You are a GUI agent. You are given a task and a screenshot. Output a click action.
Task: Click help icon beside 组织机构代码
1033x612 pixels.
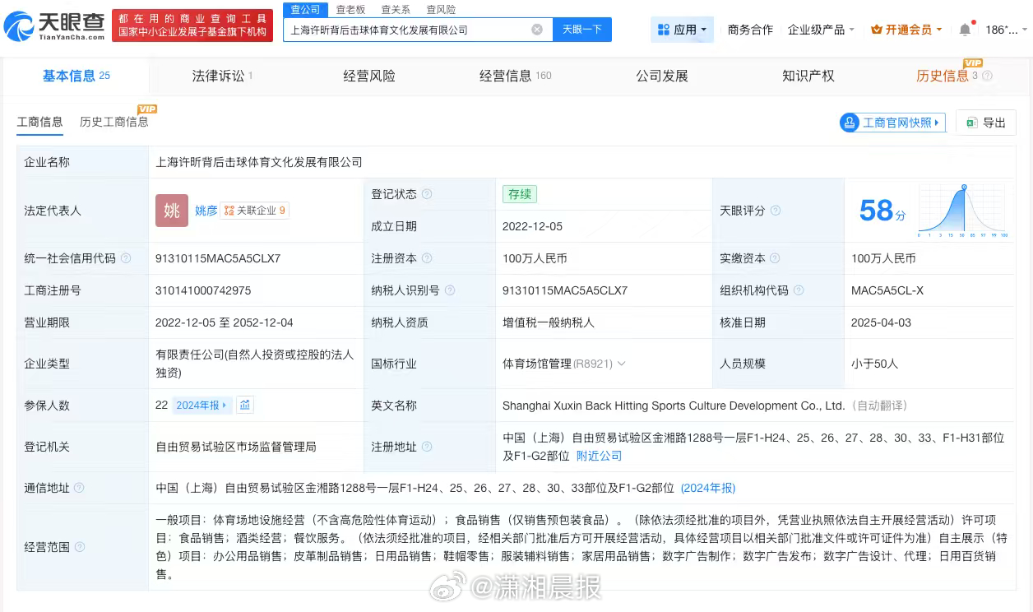(799, 290)
